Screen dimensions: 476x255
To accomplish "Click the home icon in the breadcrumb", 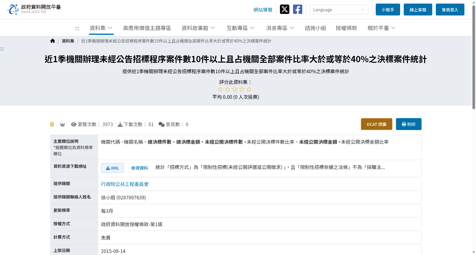I will [x=53, y=41].
